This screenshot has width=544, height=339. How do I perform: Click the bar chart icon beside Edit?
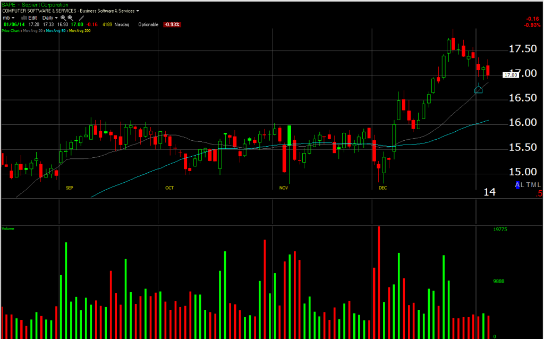(x=23, y=18)
